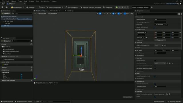
Task: Toggle grid snapping in viewport toolbar
Action: pos(113,13)
